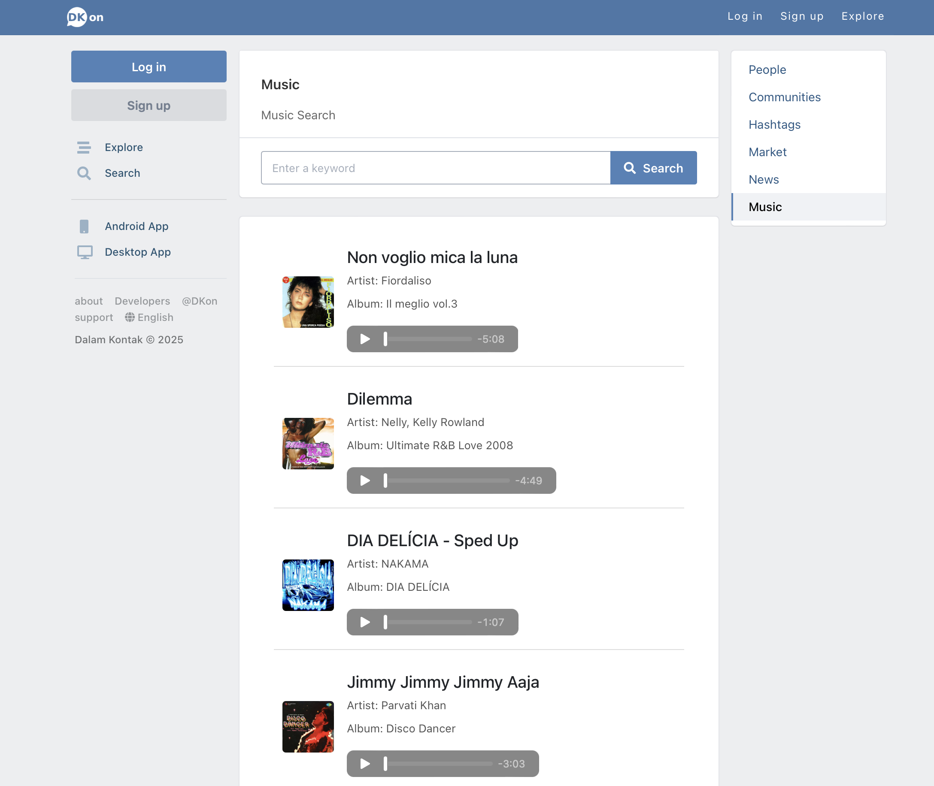The width and height of the screenshot is (934, 786).
Task: Click the Dilemma progress slider
Action: coord(447,481)
